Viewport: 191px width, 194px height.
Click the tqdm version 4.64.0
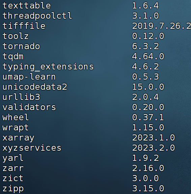pyautogui.click(x=148, y=57)
